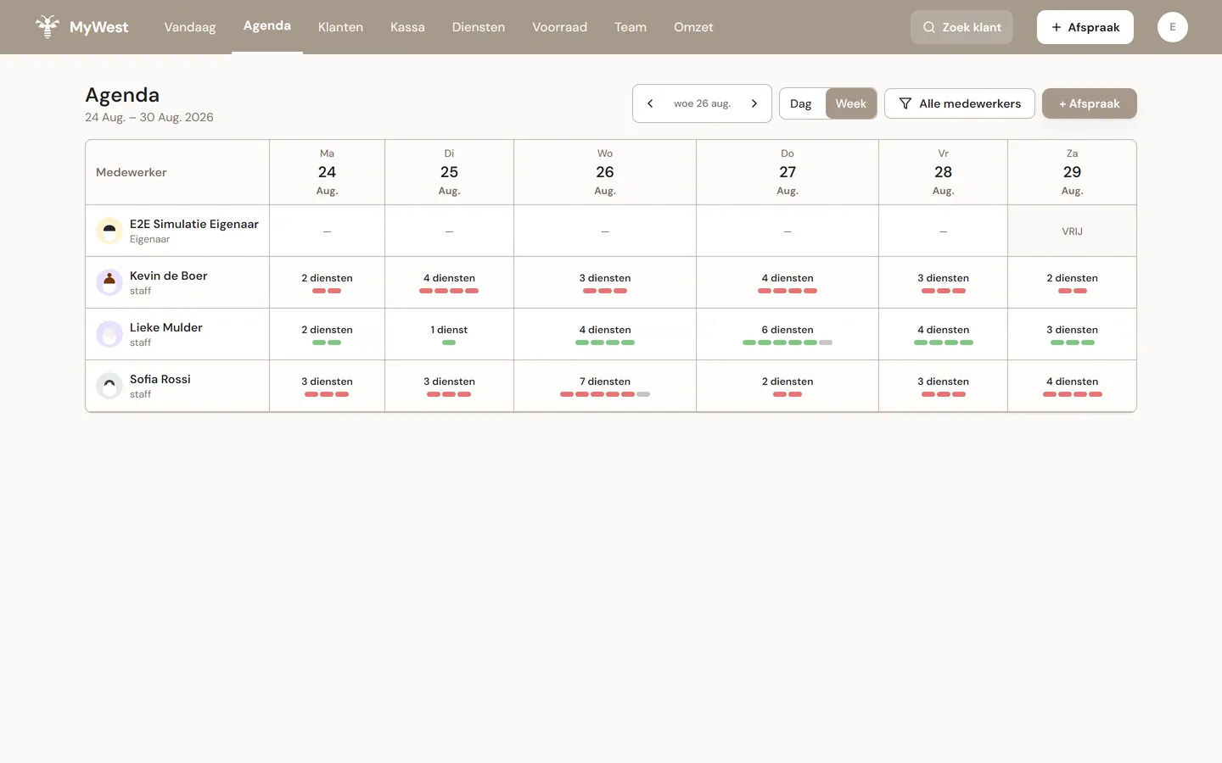Click E2E Simulatie Eigenaar avatar
The image size is (1222, 763).
[109, 231]
